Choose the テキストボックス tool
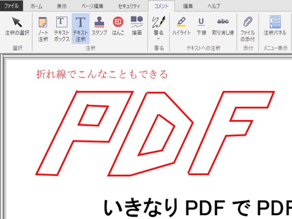The height and width of the screenshot is (219, 292). [x=62, y=29]
